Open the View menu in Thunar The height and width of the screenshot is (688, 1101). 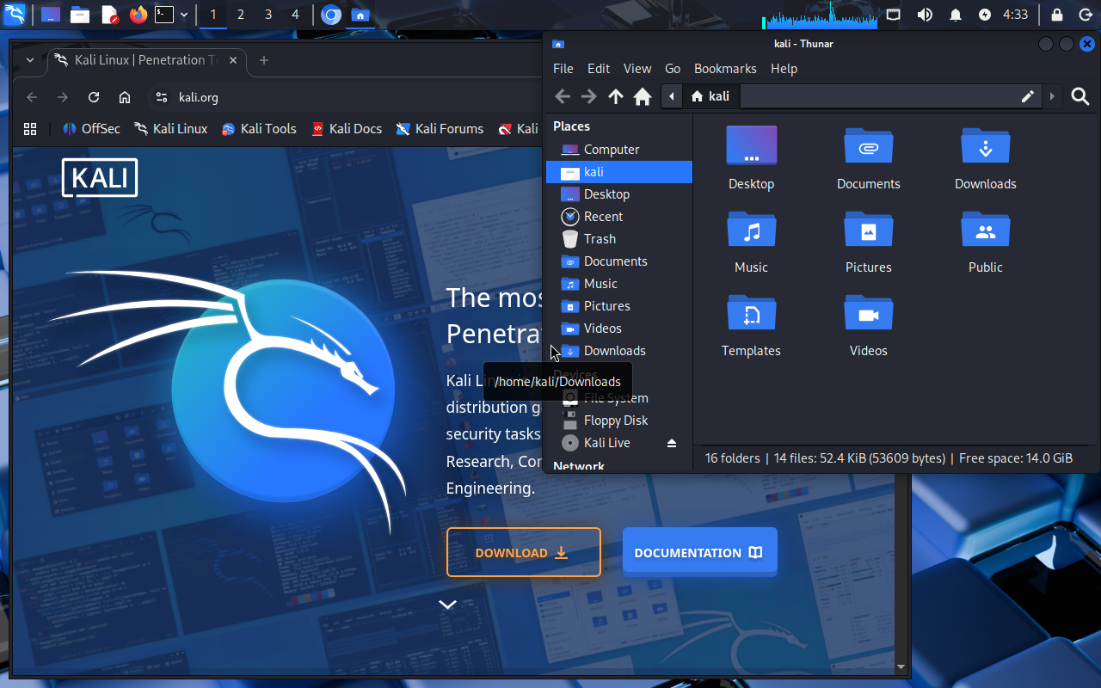pyautogui.click(x=637, y=69)
